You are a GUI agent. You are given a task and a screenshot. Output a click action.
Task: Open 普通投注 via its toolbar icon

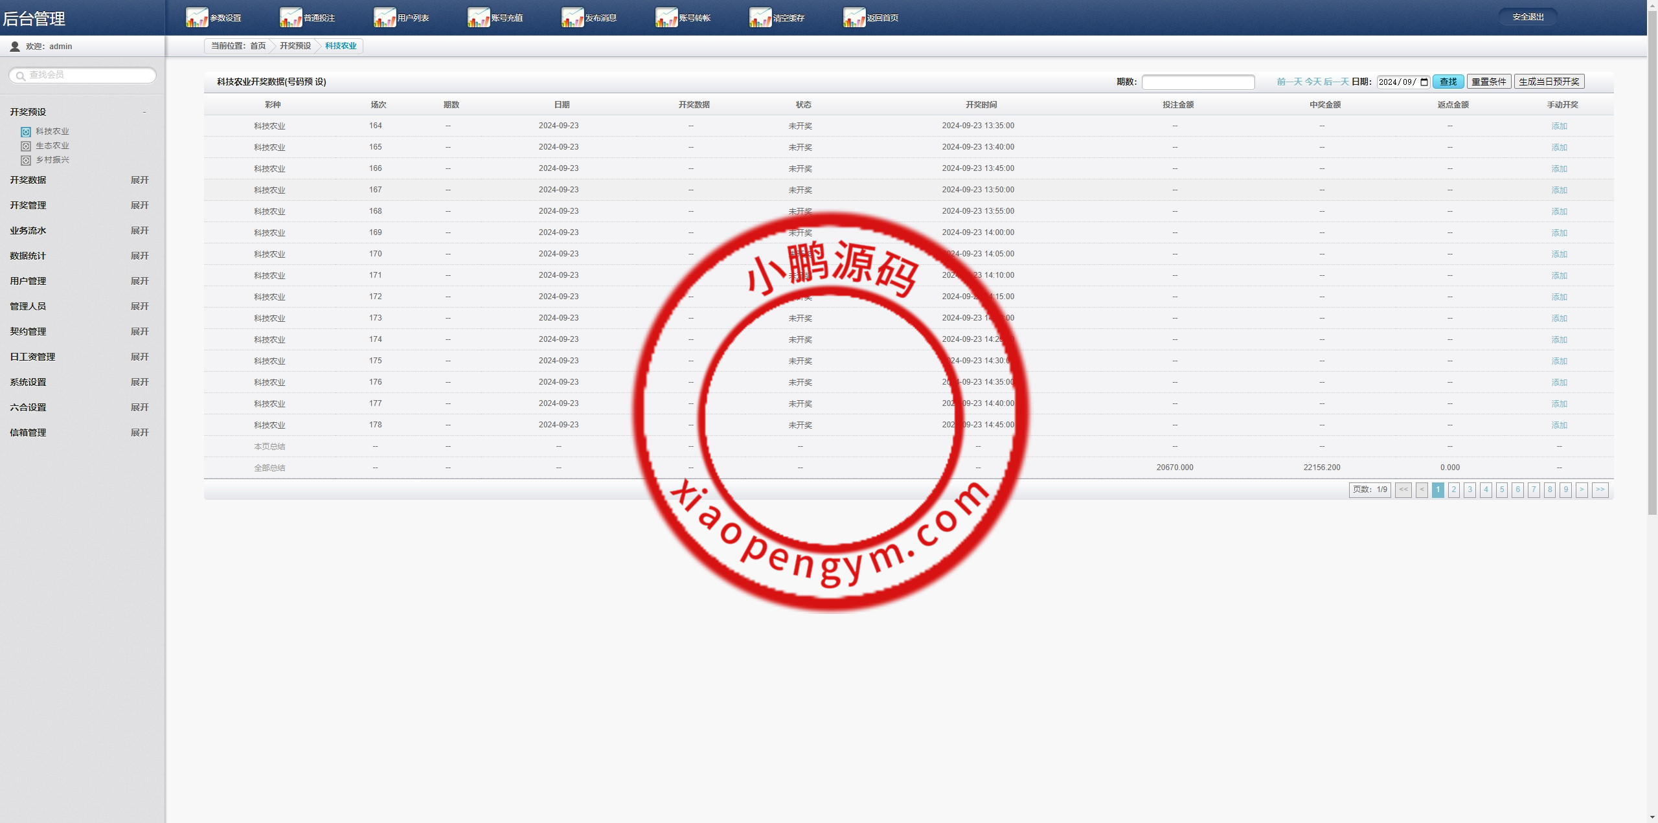click(290, 17)
